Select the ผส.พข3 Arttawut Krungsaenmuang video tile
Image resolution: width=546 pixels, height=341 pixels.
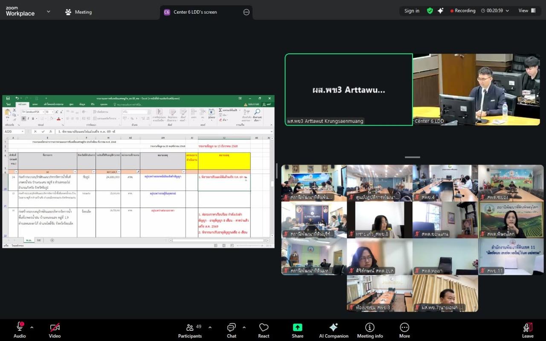point(349,90)
